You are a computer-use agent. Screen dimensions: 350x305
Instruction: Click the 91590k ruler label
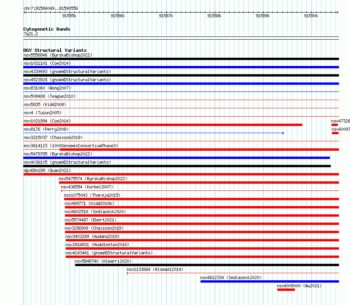(311, 16)
